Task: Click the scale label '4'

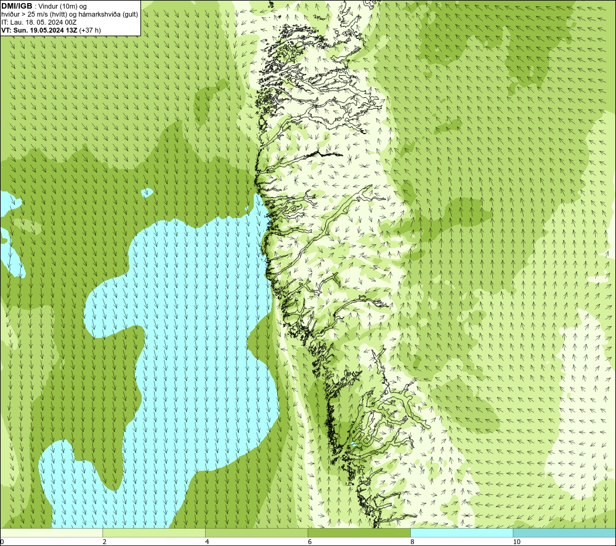Action: 207,542
